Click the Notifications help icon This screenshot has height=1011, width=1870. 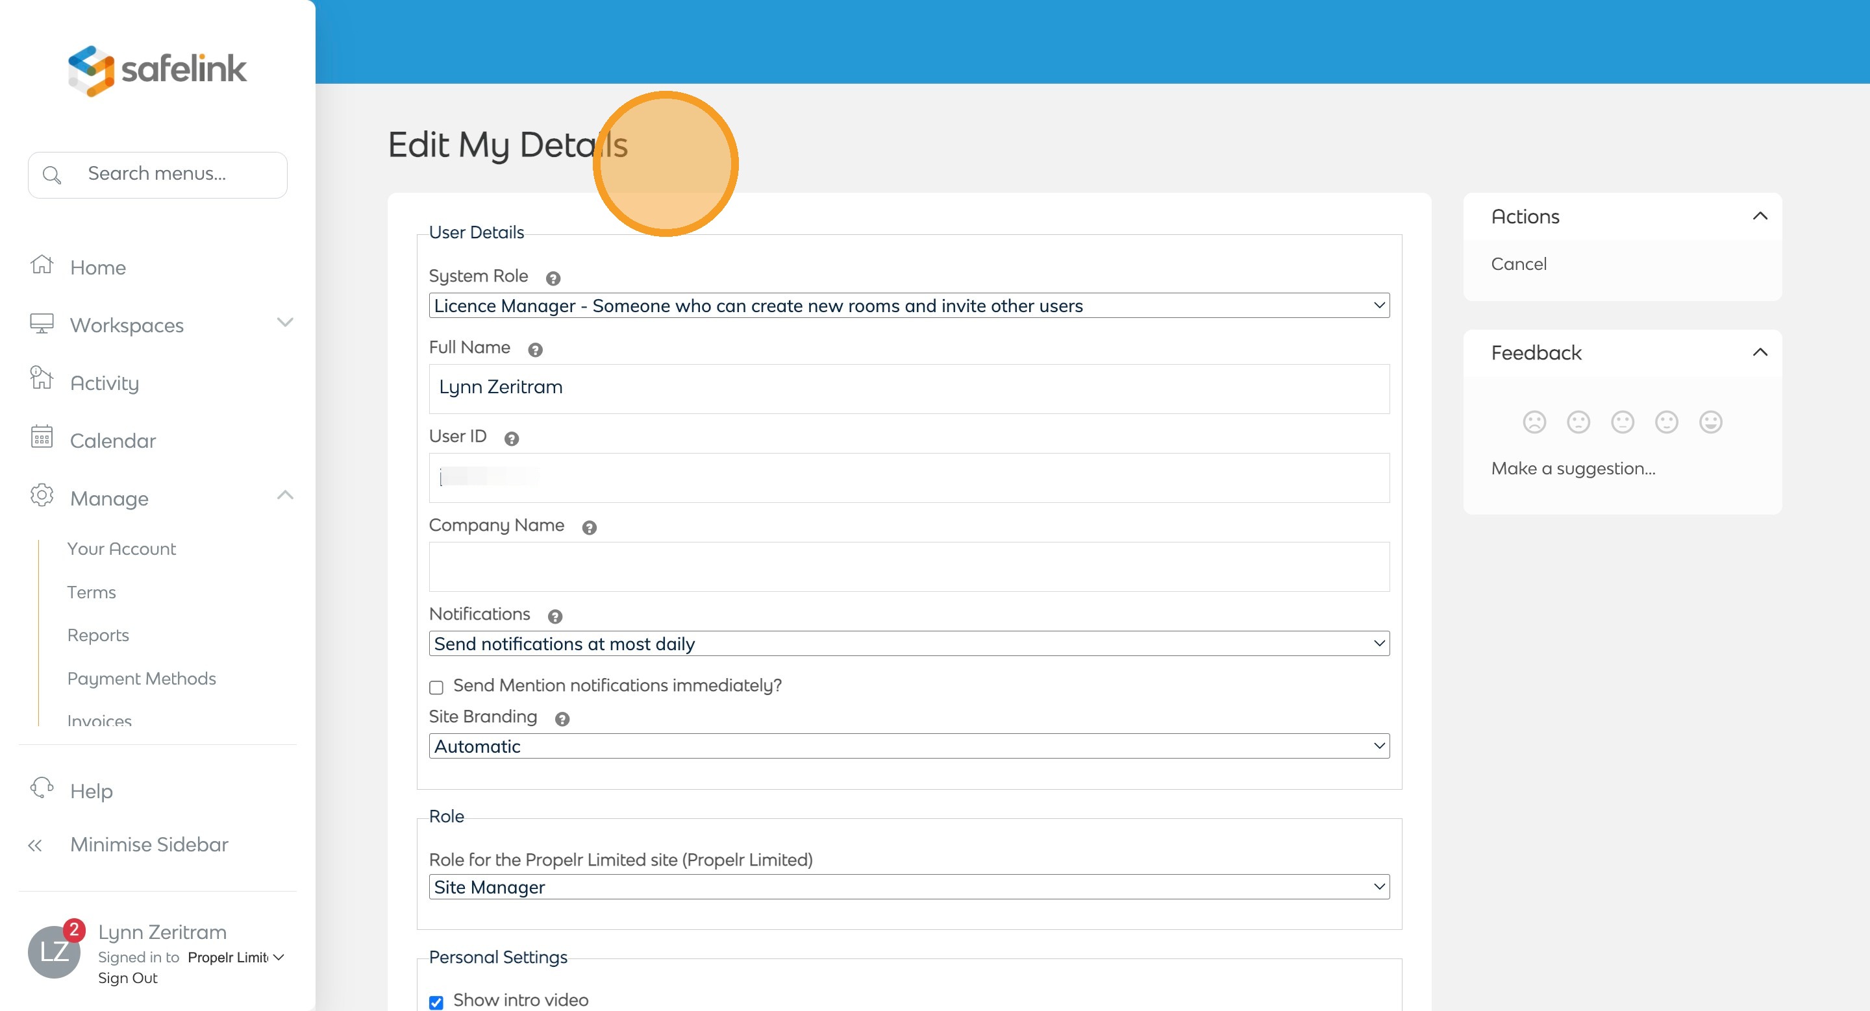click(555, 616)
